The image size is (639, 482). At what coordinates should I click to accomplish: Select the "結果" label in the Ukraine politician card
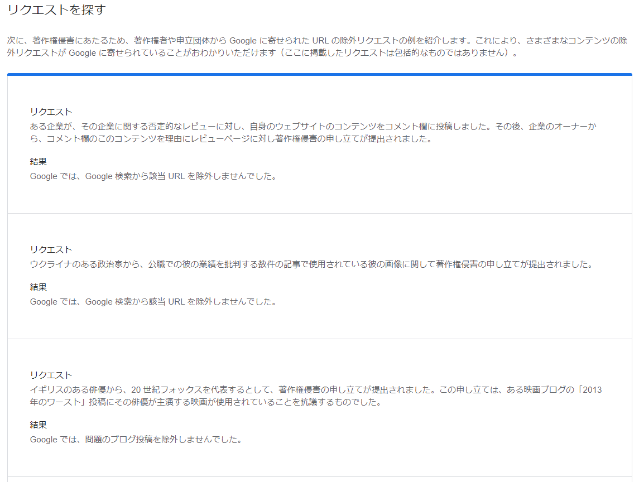click(x=39, y=287)
